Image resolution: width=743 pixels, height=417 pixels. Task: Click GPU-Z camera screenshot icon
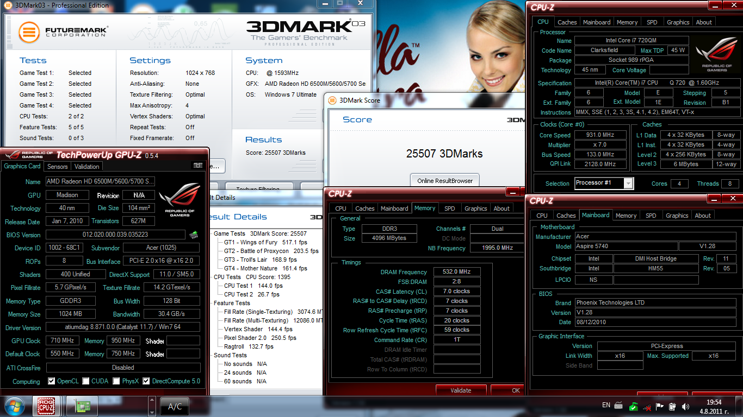click(x=198, y=165)
